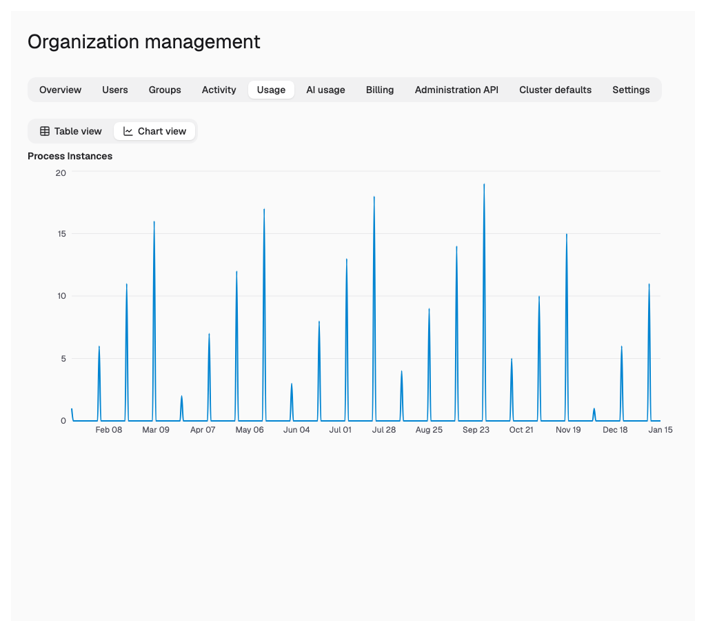
Task: Click the table grid icon
Action: point(45,131)
